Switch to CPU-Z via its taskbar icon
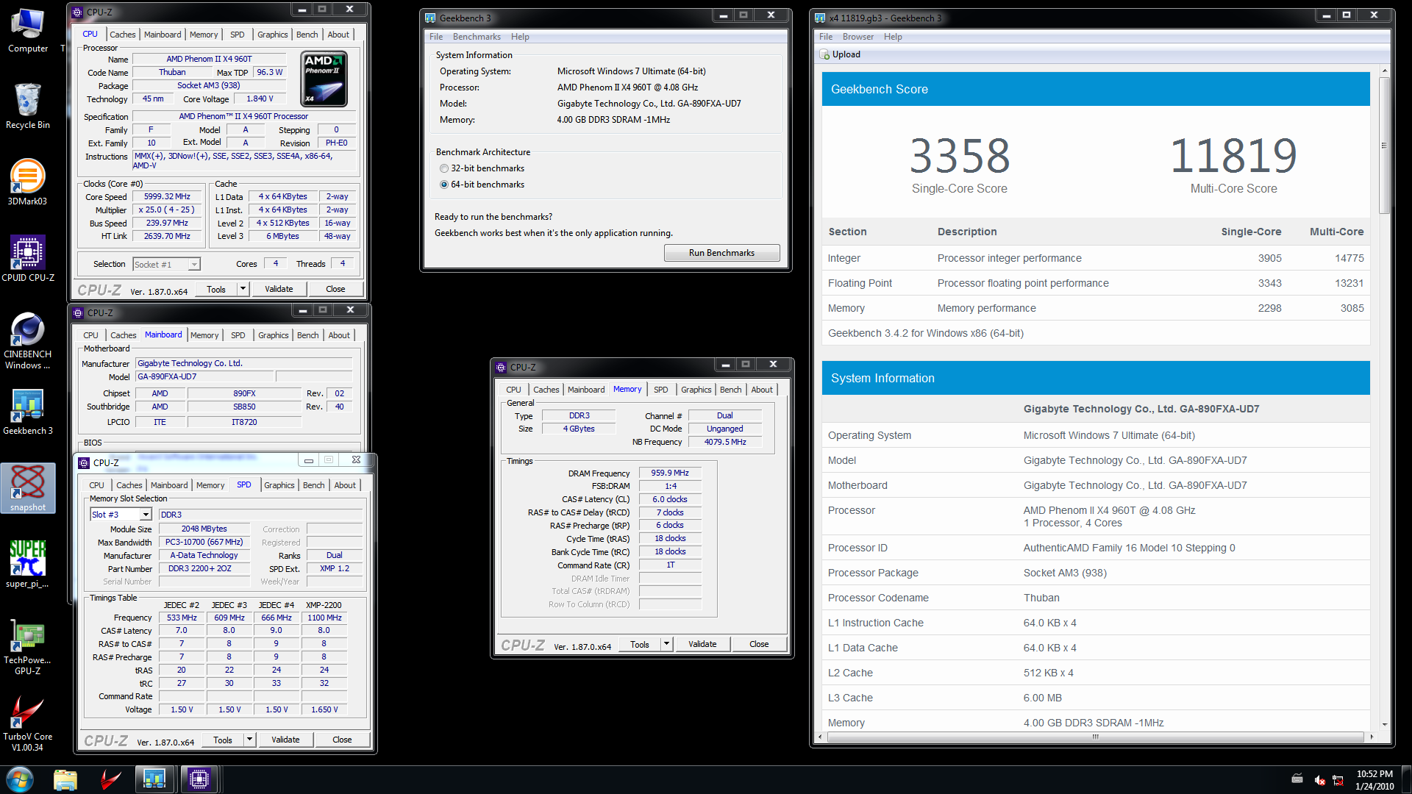 (x=199, y=779)
